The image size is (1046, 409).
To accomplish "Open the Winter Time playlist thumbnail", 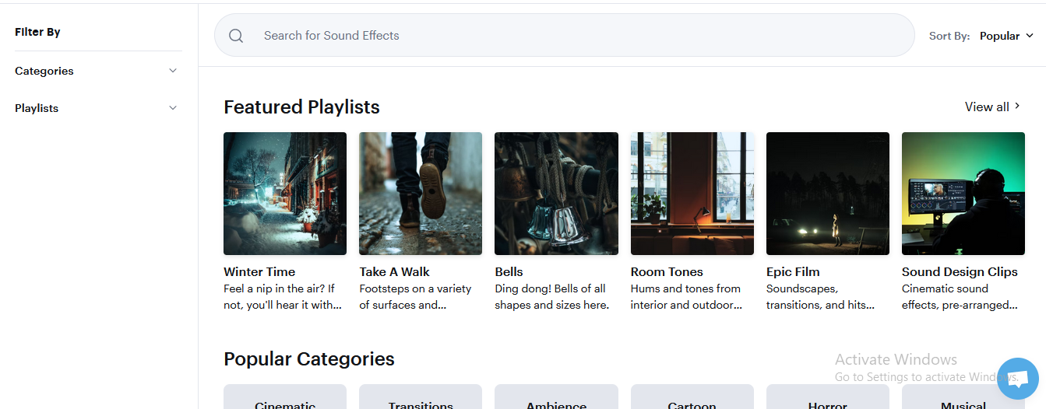I will click(285, 194).
